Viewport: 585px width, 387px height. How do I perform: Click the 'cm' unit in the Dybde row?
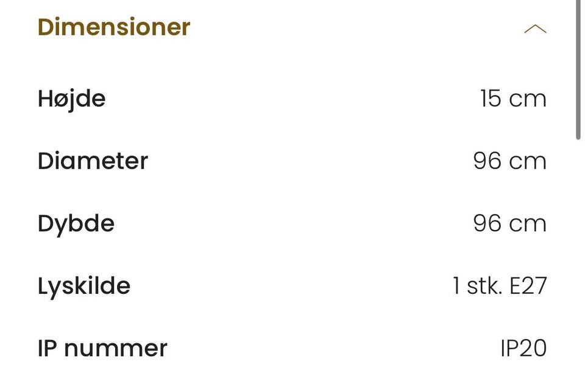528,223
